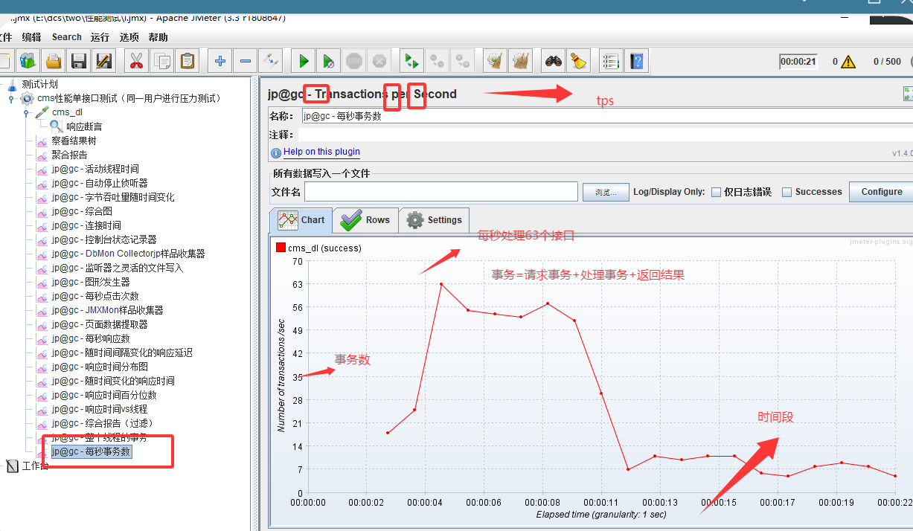The width and height of the screenshot is (913, 531).
Task: Save the test plan with floppy icon
Action: (79, 61)
